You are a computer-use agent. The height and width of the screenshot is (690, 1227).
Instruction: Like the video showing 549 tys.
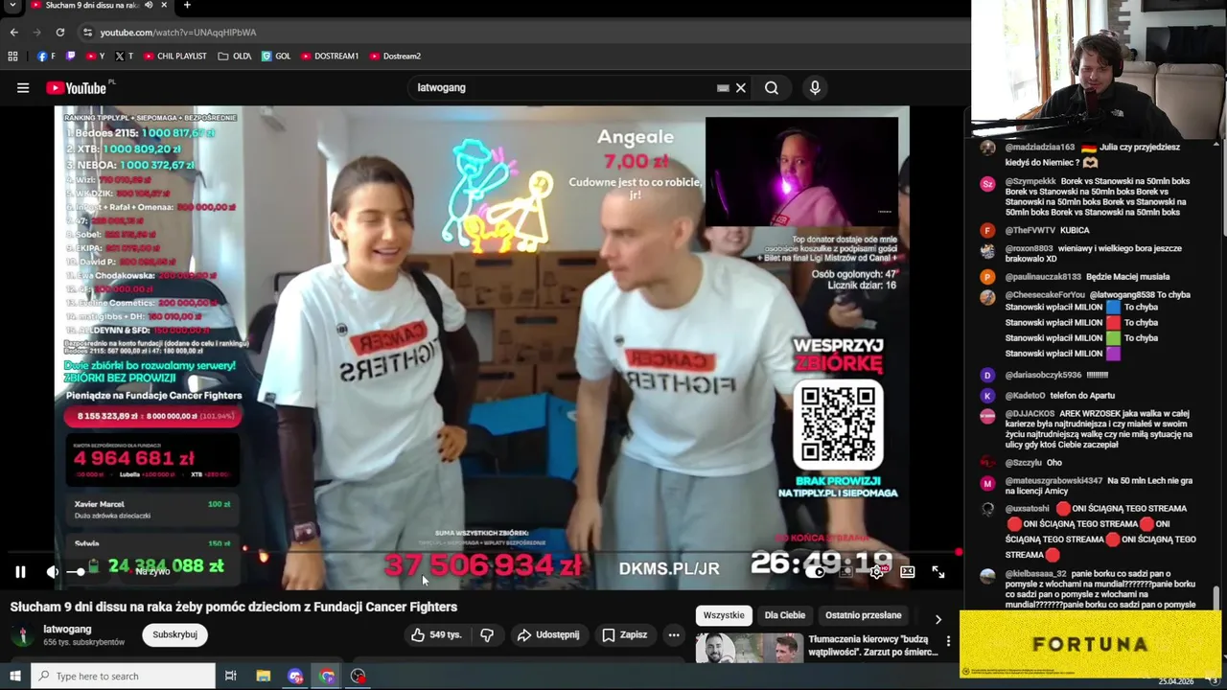(436, 635)
